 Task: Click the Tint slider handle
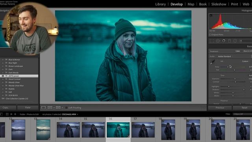234,70
